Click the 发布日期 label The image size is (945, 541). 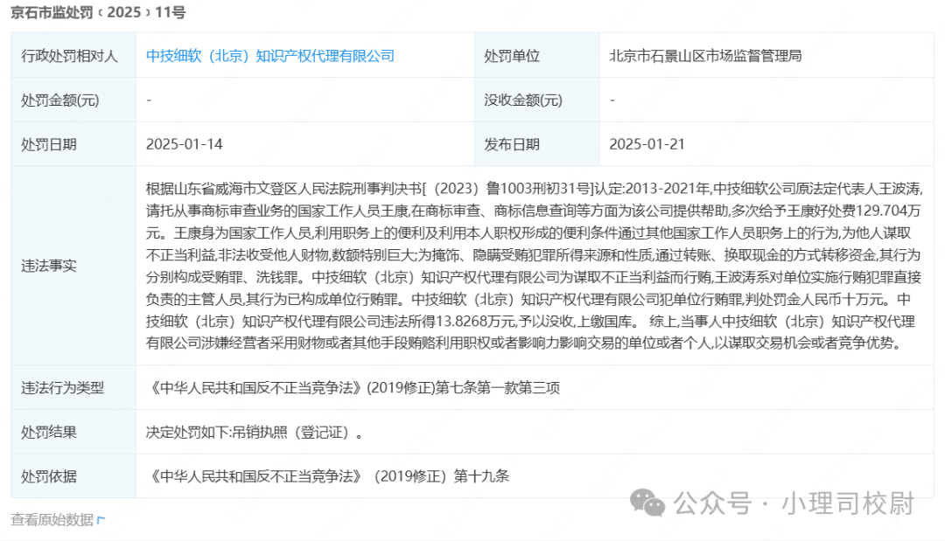pyautogui.click(x=512, y=144)
